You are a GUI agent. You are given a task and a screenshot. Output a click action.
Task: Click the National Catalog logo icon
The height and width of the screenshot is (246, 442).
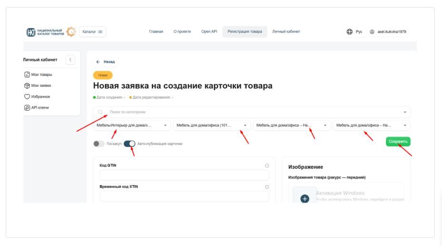31,32
